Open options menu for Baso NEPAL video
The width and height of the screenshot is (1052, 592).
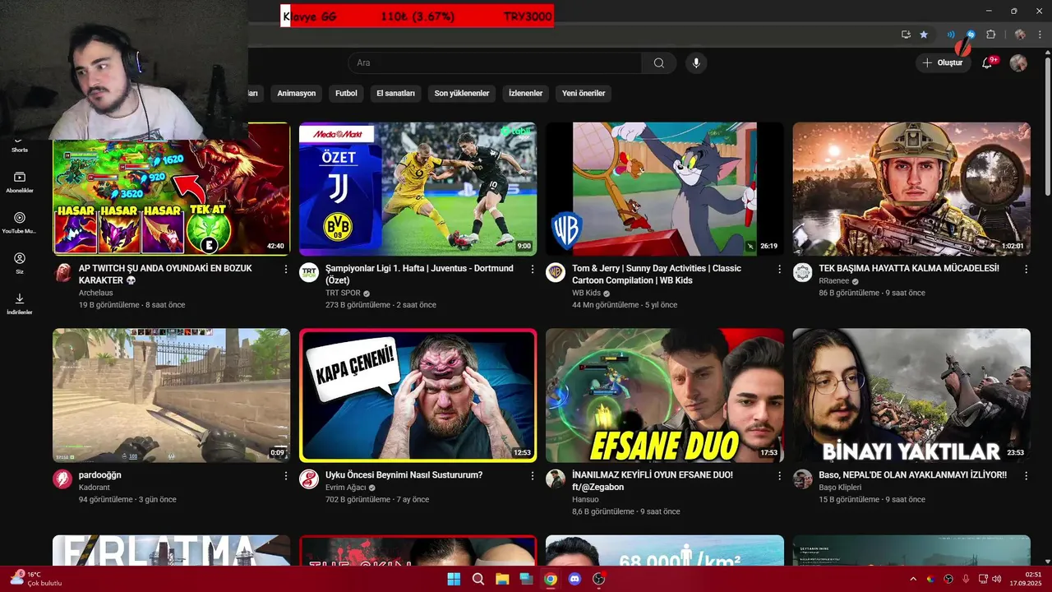(1026, 475)
